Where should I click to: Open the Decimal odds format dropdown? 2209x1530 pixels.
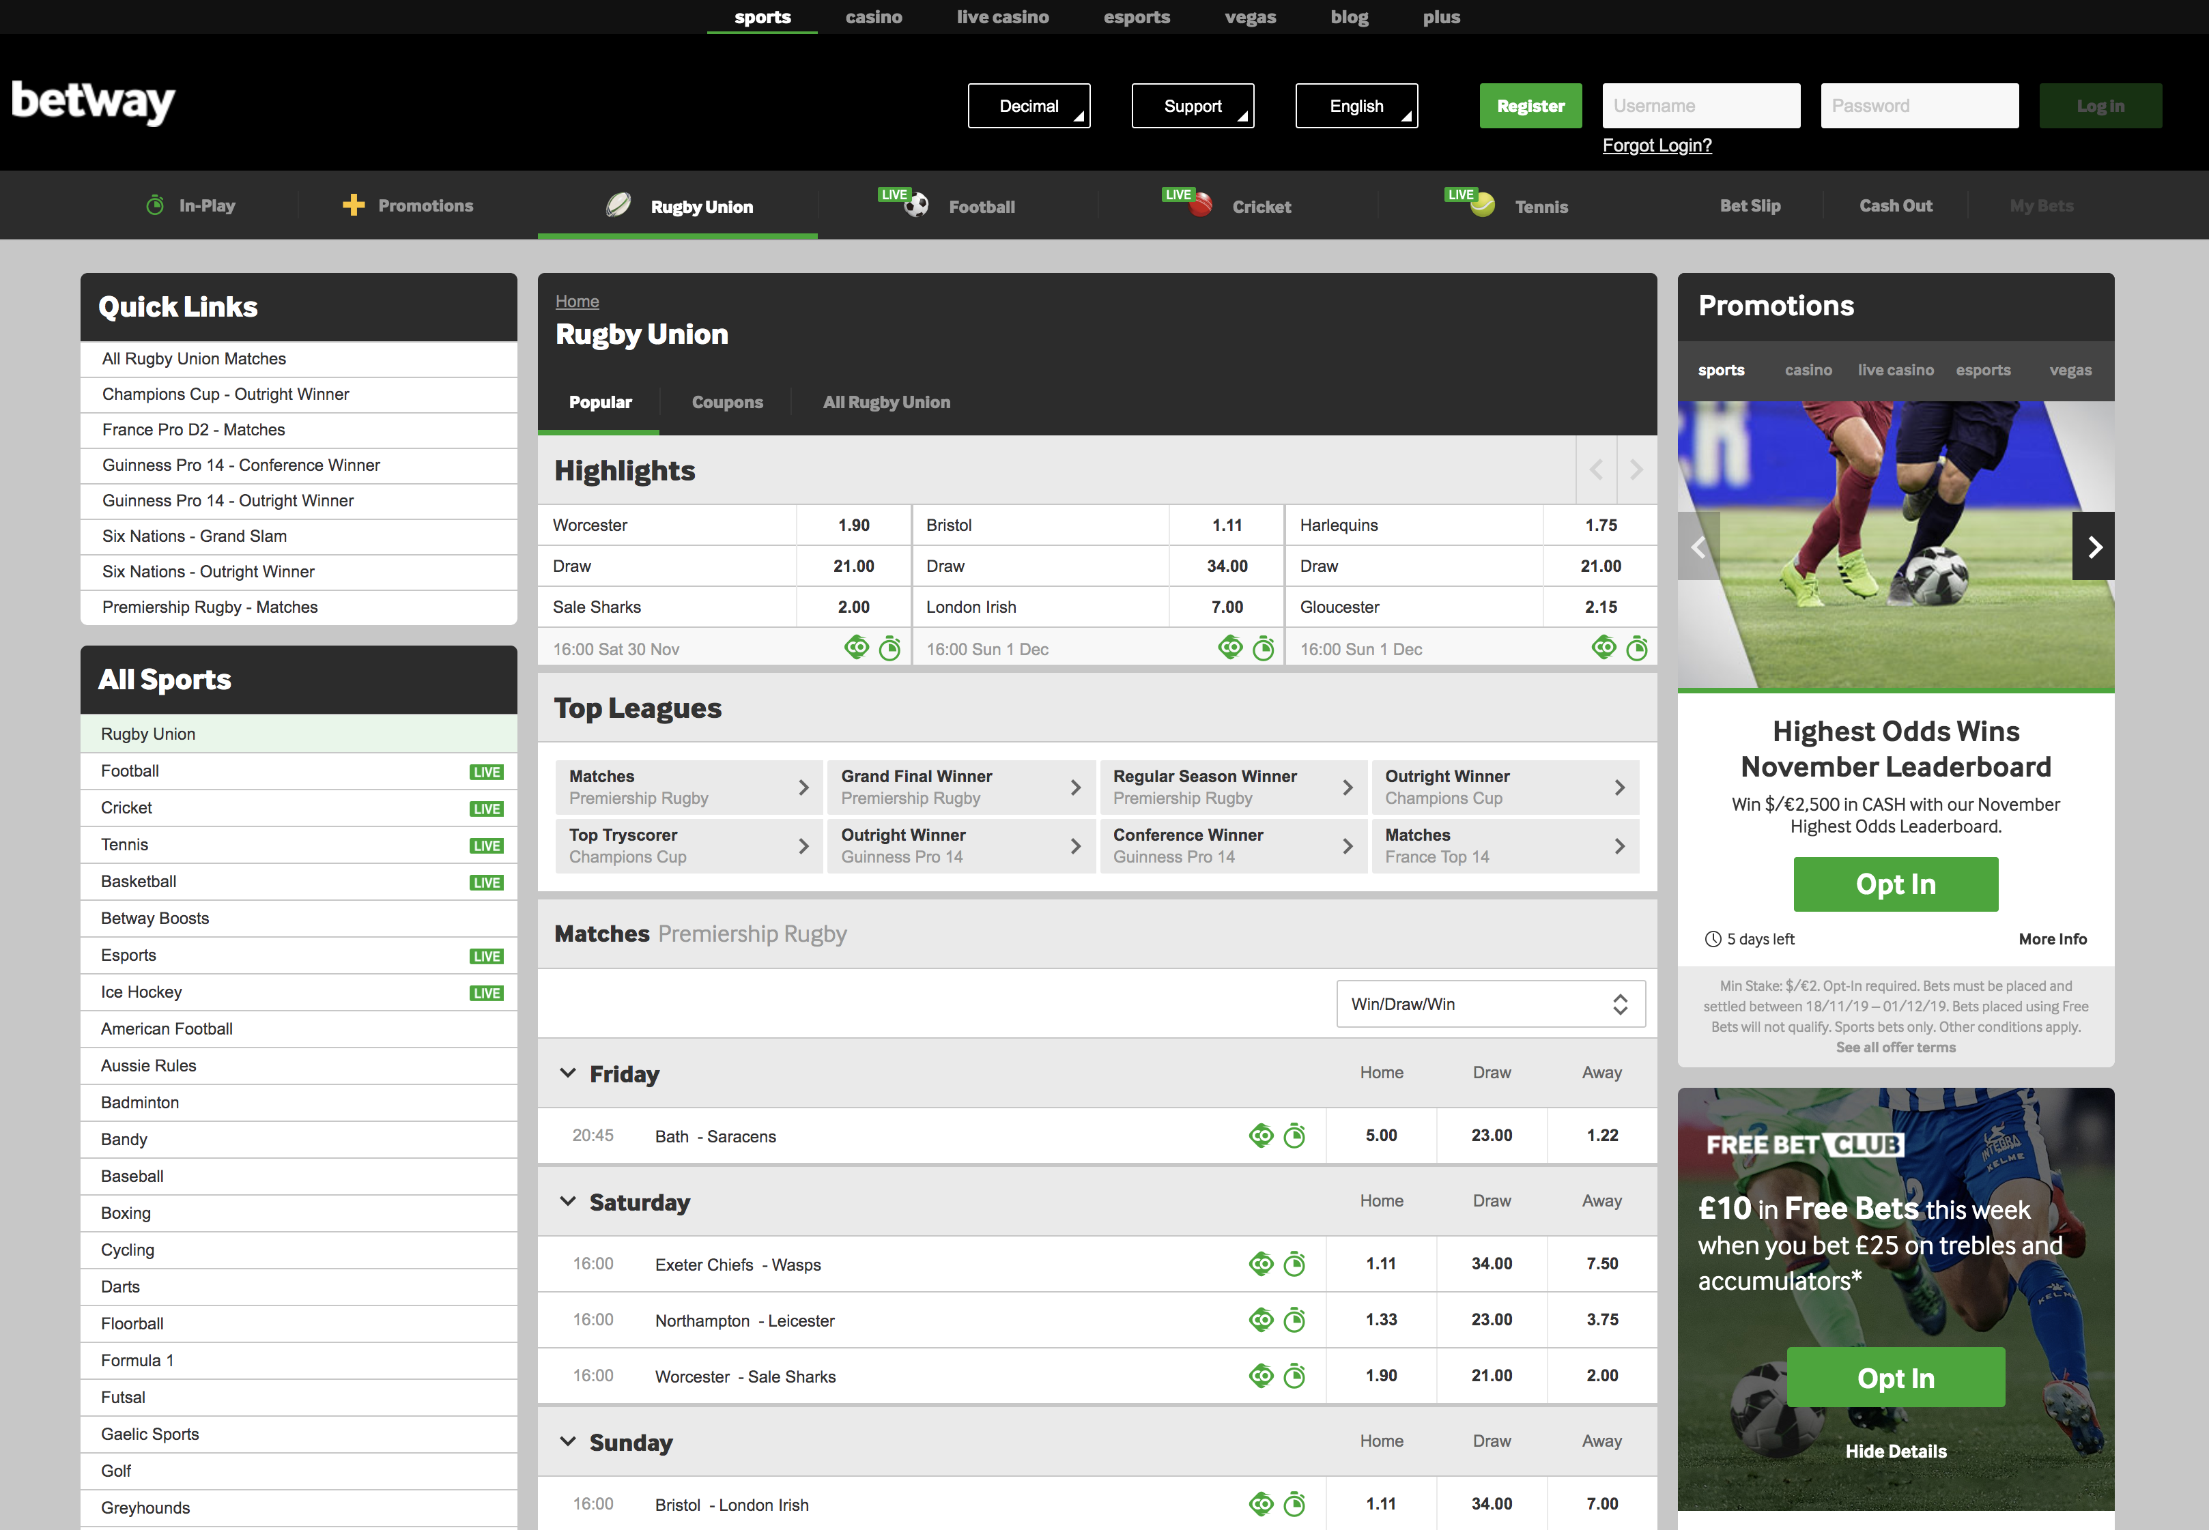1029,106
